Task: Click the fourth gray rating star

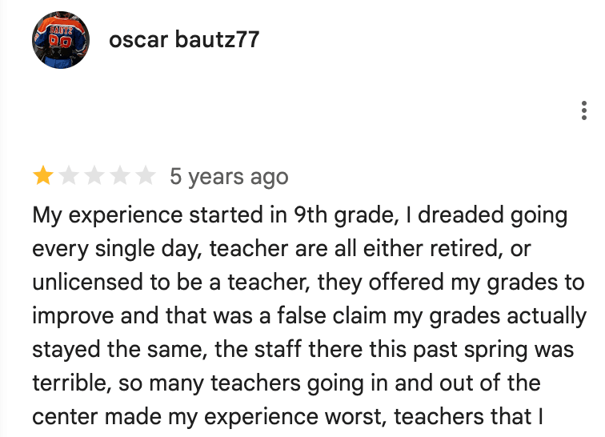Action: point(119,176)
